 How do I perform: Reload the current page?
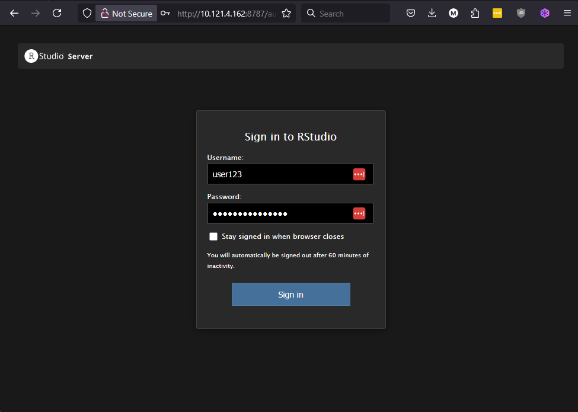tap(57, 14)
